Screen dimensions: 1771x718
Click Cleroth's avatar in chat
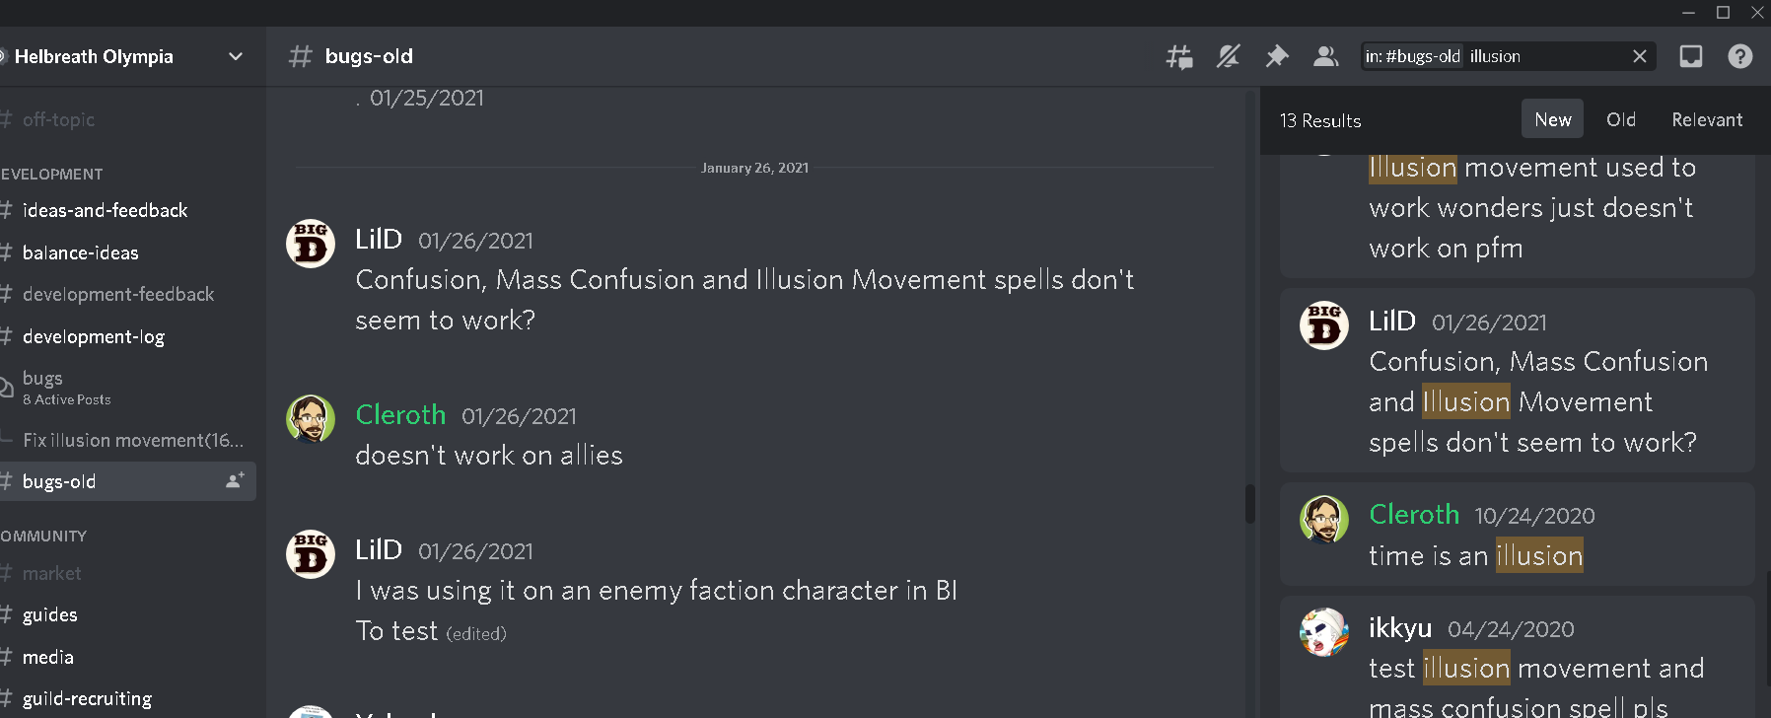tap(311, 419)
